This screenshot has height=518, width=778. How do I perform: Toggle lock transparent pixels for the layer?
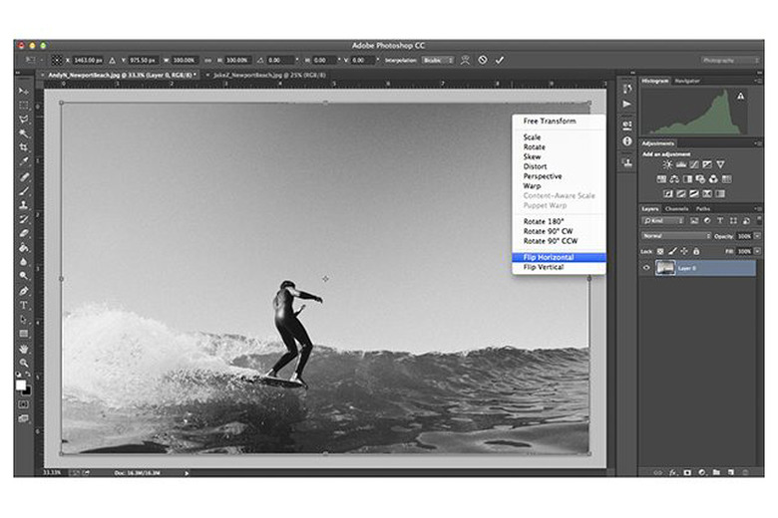pyautogui.click(x=662, y=250)
